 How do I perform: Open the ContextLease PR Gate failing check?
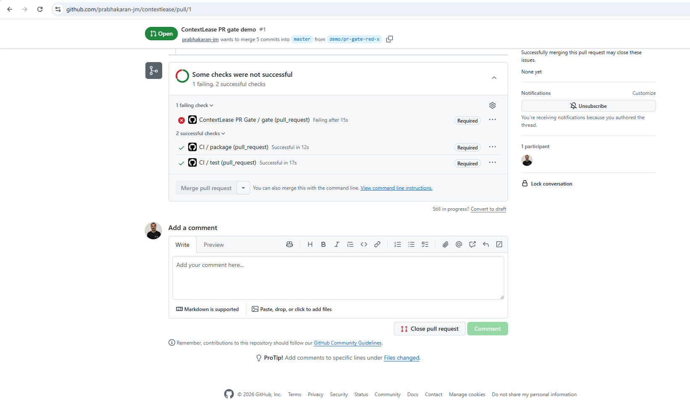point(254,120)
